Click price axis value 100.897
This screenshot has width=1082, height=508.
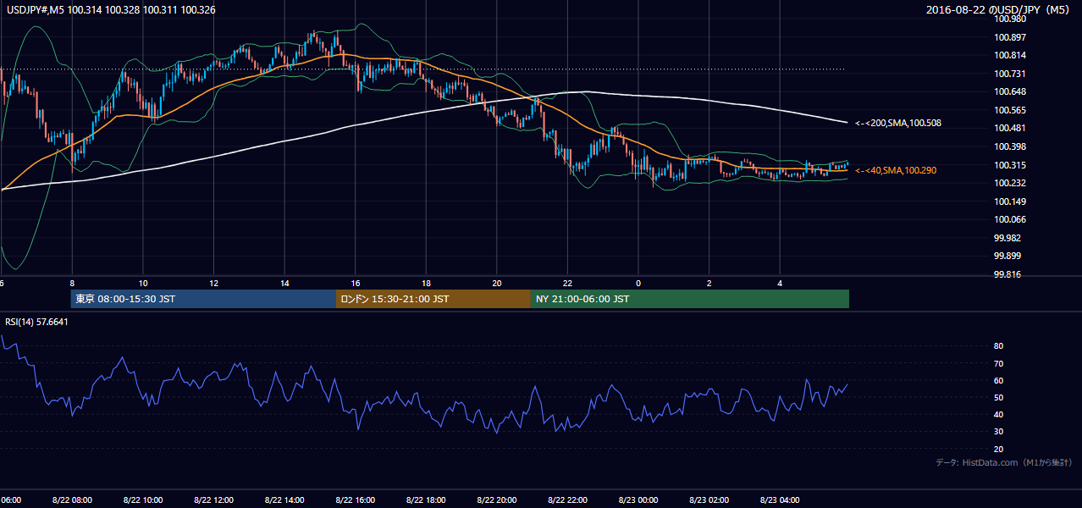pyautogui.click(x=1009, y=37)
